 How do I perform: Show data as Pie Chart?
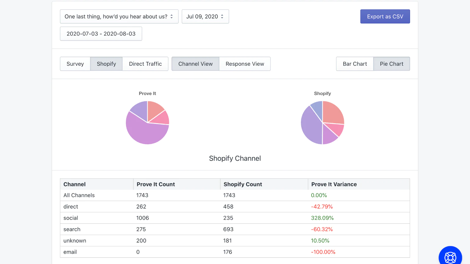(392, 64)
